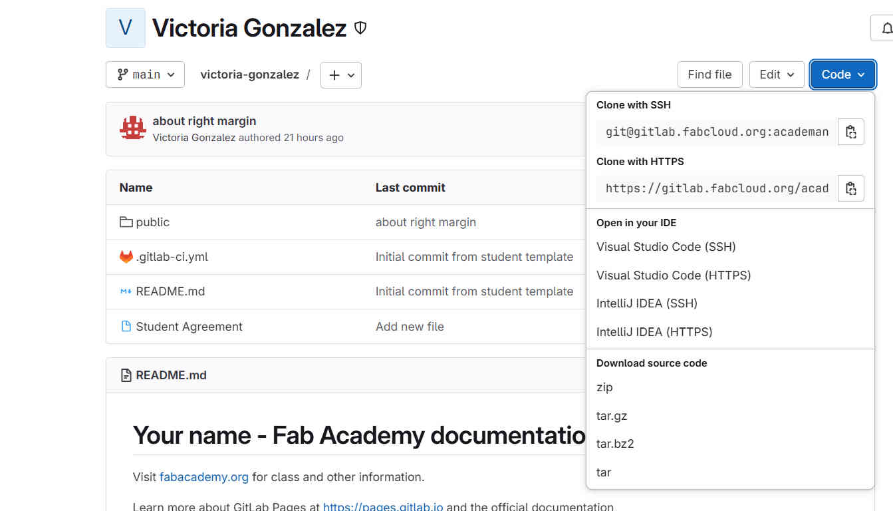Open the .gitlab-ci.yml file

point(172,257)
